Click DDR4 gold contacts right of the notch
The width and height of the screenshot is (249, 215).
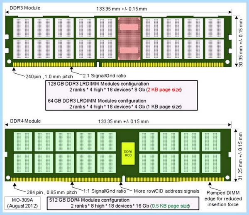coord(175,179)
